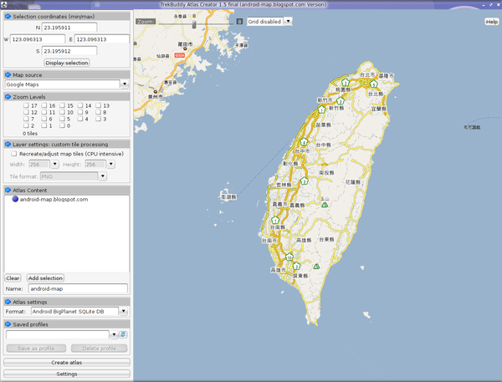
Task: Open the Settings button
Action: pos(67,374)
